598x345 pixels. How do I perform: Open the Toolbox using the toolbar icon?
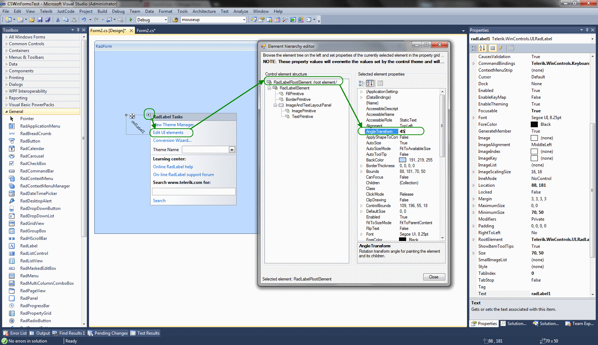click(285, 20)
